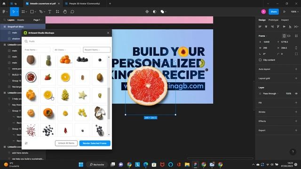The height and width of the screenshot is (169, 301).
Task: Open Windows Start menu
Action: (x=81, y=164)
